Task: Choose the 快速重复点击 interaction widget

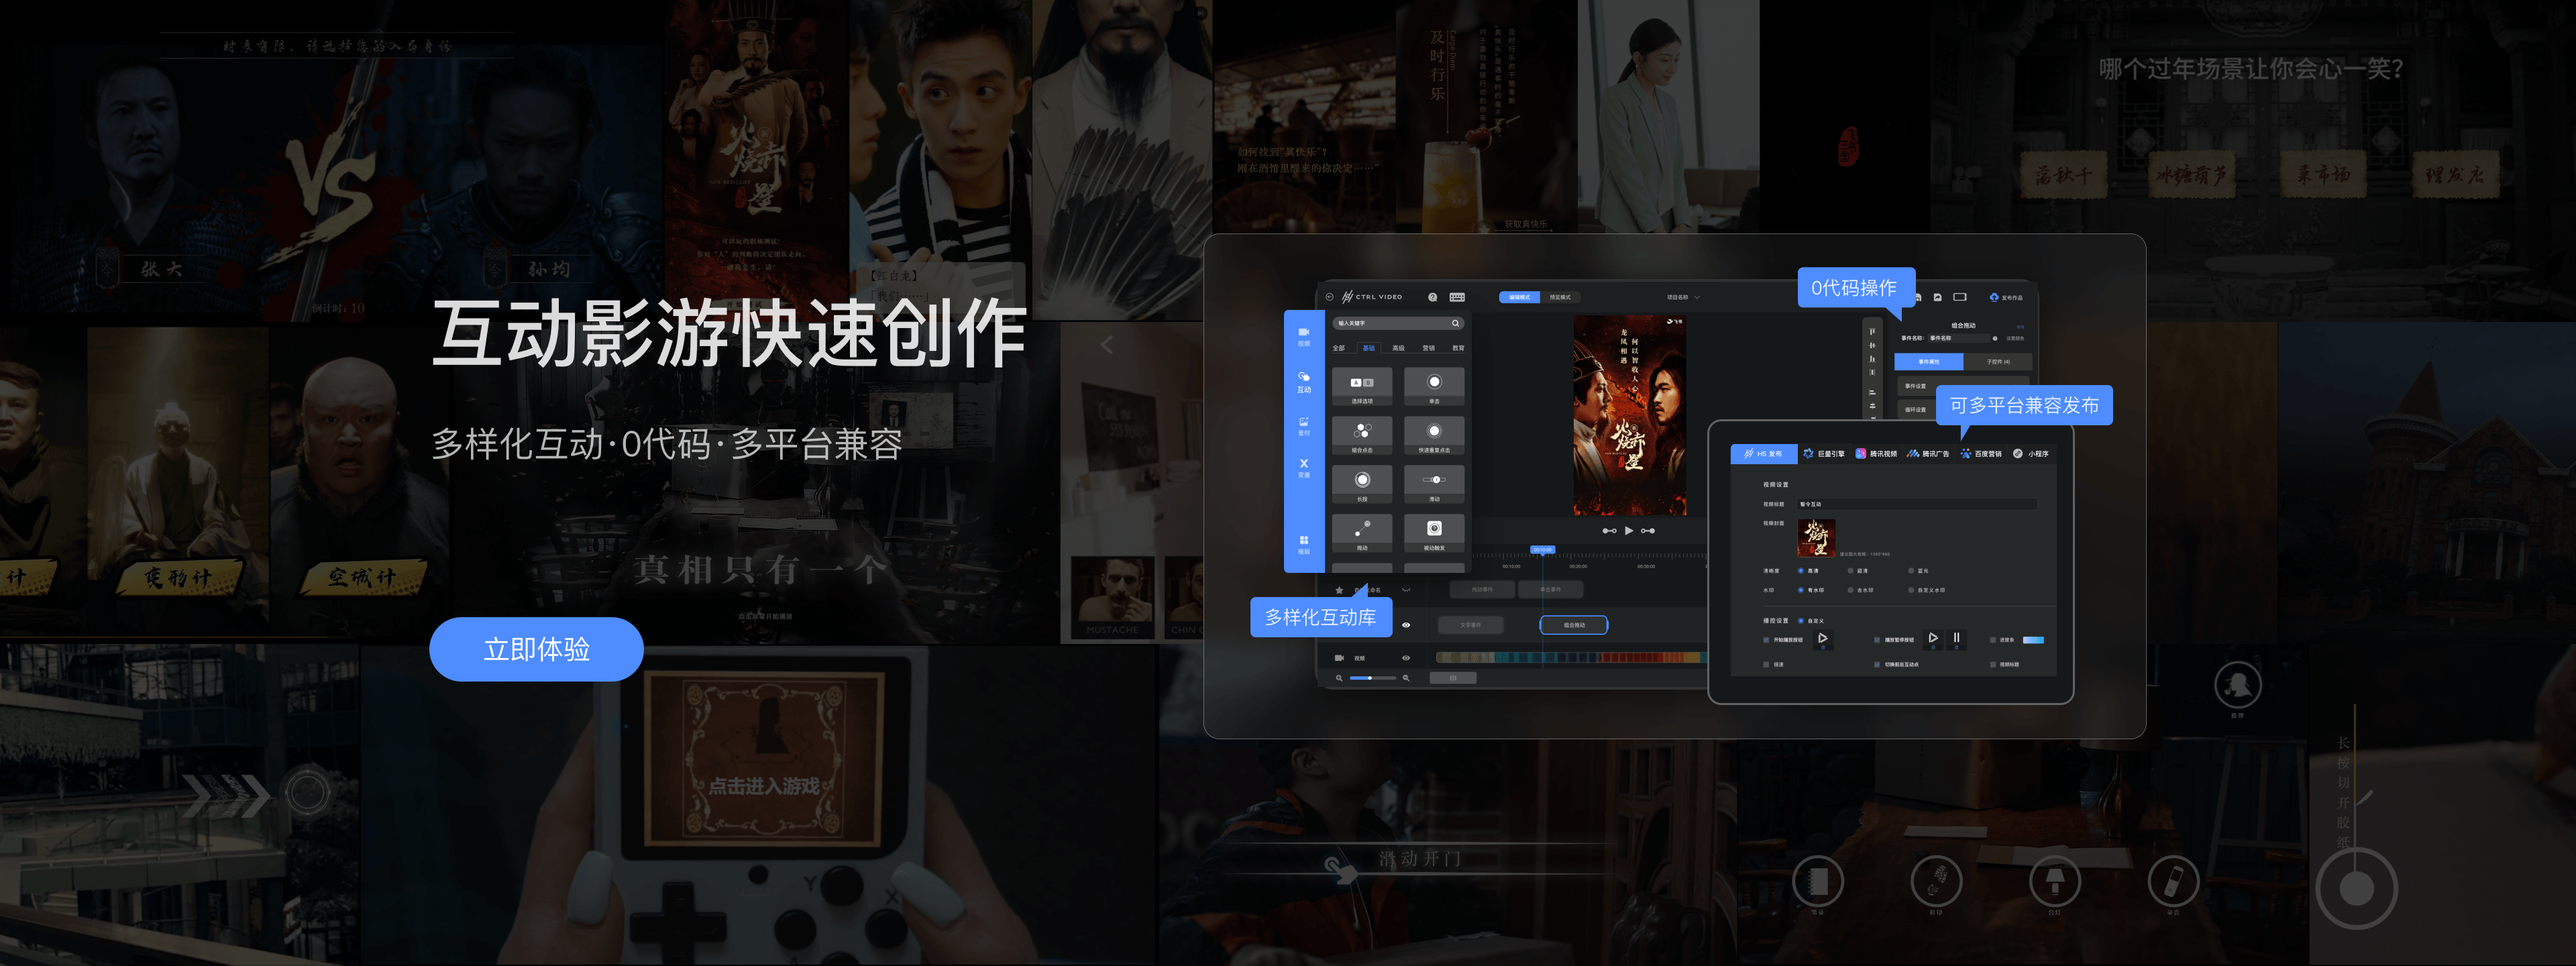Action: 1434,435
